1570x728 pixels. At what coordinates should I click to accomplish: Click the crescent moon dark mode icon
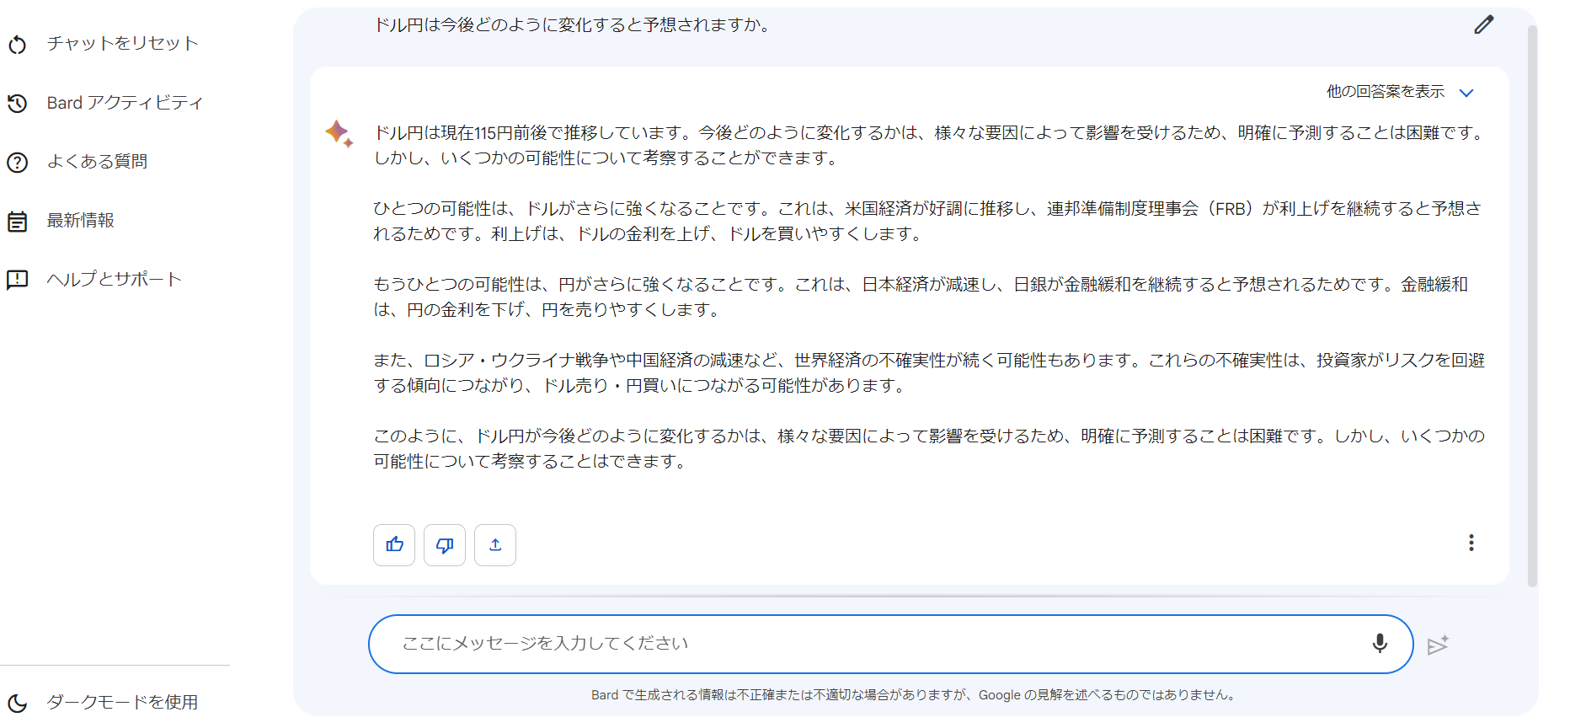[x=18, y=703]
